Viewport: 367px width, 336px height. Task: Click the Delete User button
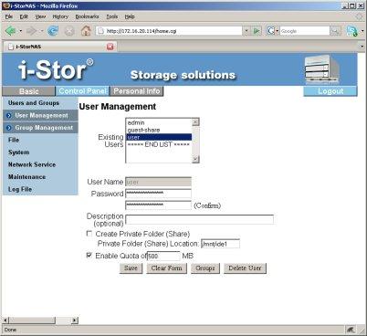tap(245, 268)
